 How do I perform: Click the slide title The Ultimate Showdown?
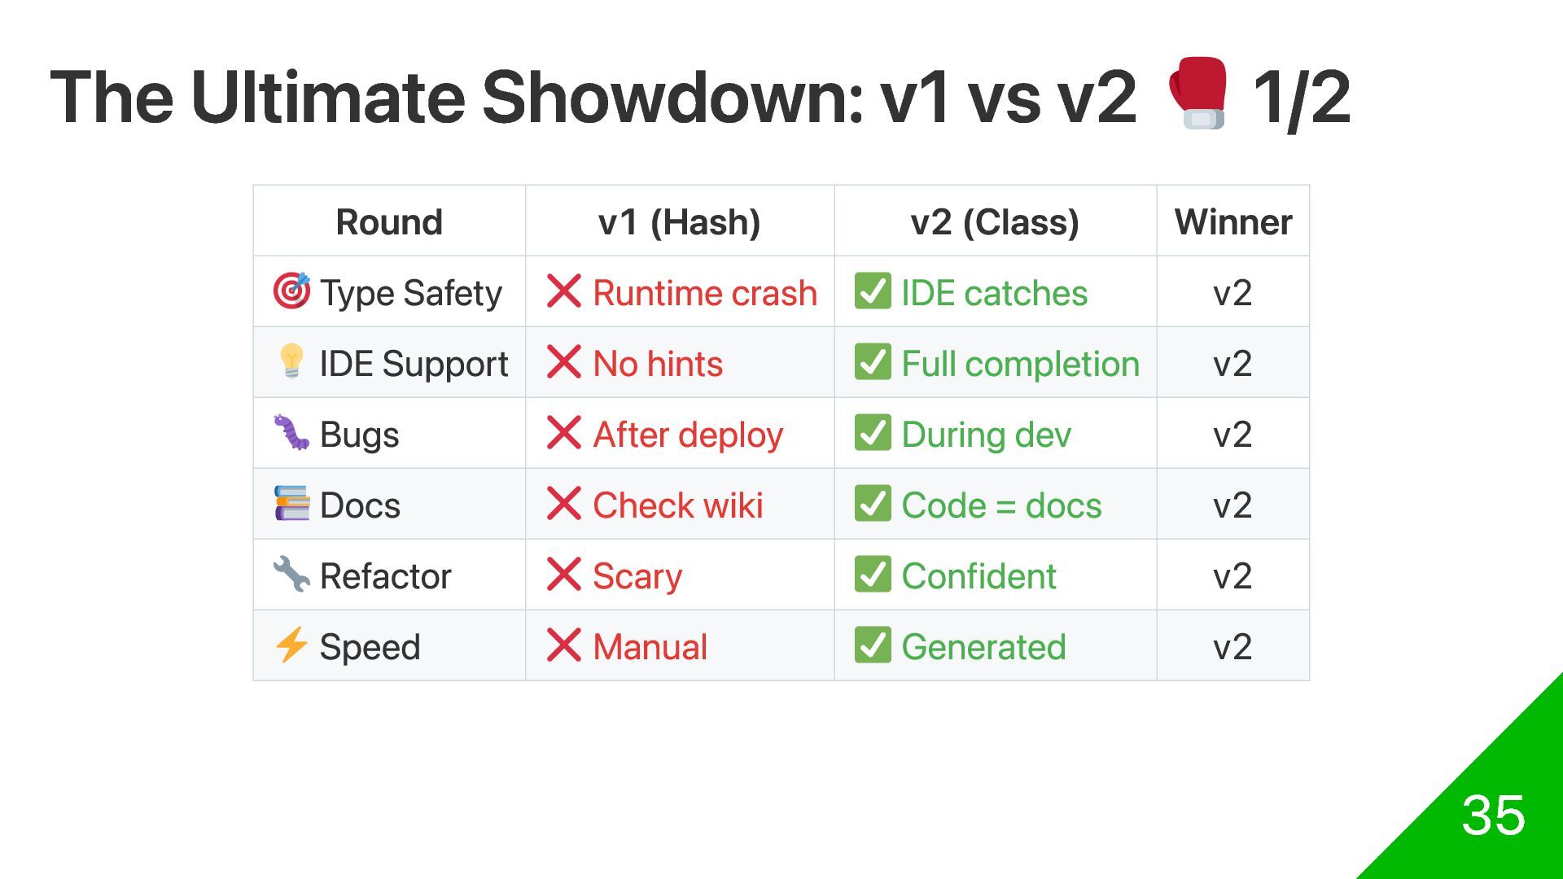593,98
